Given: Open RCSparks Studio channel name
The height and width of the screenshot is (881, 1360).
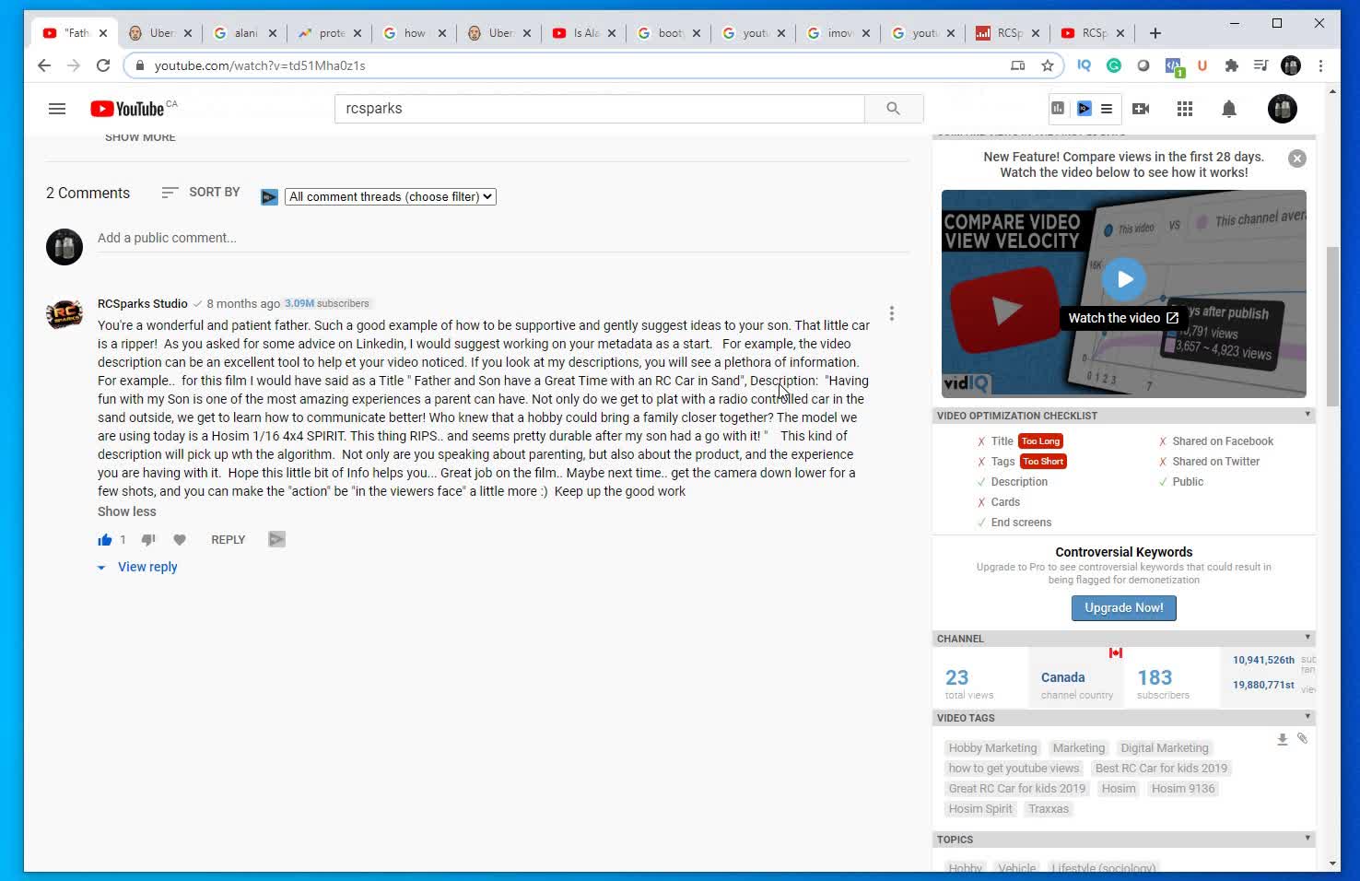Looking at the screenshot, I should click(x=143, y=303).
